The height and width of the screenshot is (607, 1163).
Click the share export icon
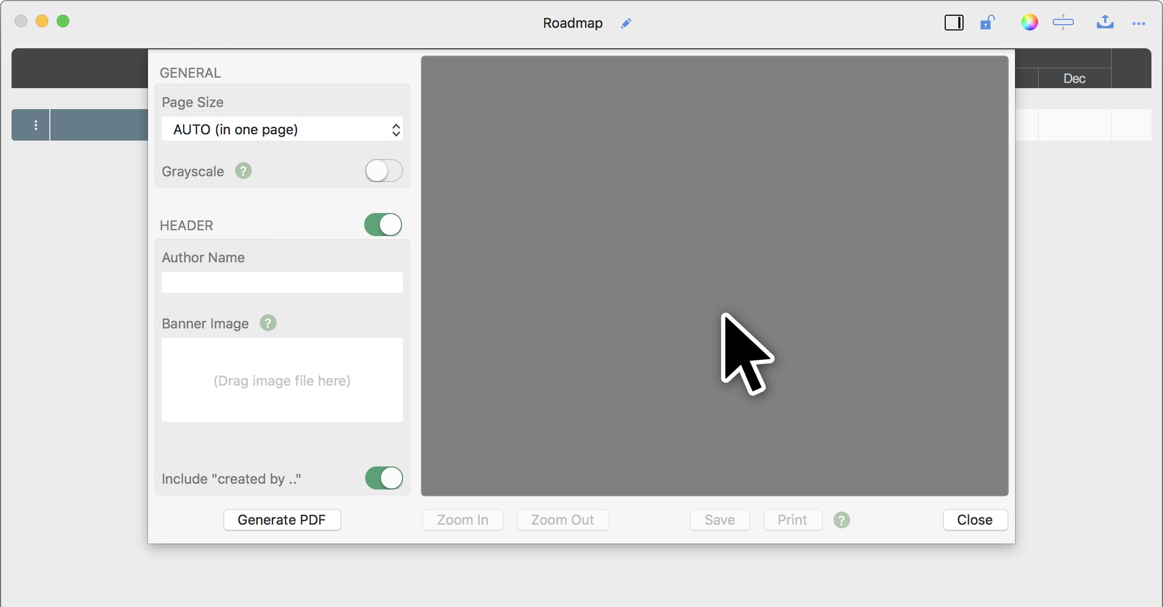point(1105,22)
